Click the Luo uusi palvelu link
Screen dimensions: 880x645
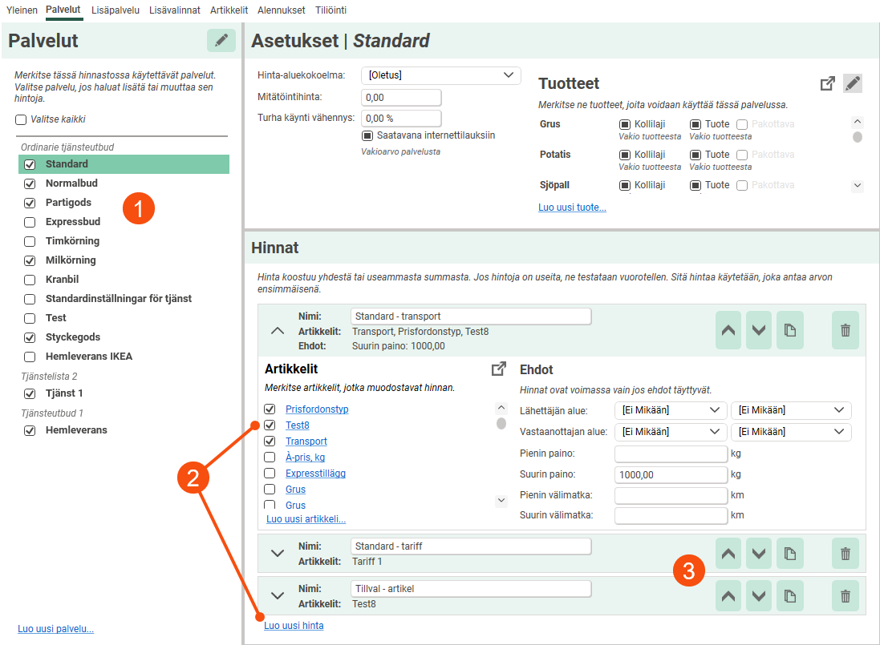pos(55,629)
